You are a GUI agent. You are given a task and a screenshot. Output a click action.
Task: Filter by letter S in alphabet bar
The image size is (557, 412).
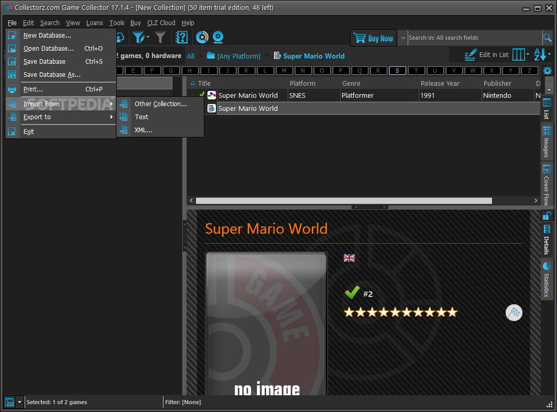point(397,71)
